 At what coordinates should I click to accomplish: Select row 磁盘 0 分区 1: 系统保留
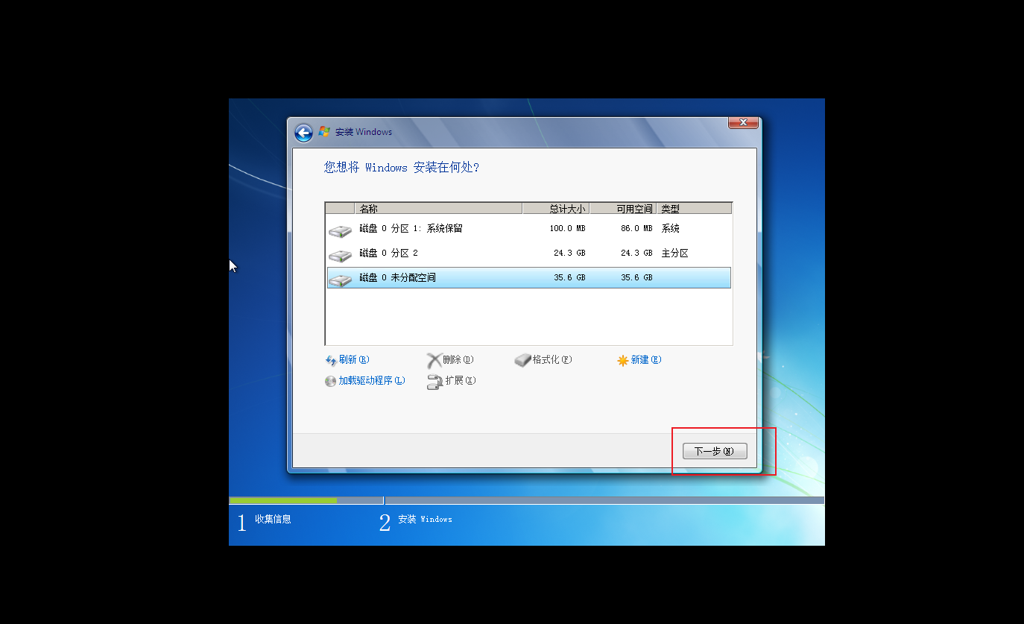(529, 228)
